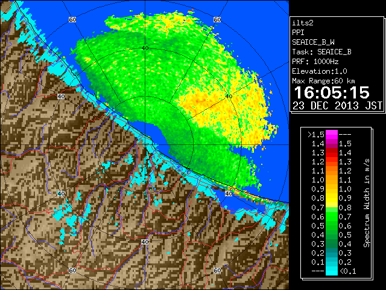Click the radar site at the range-ring center
This screenshot has width=386, height=290.
145,145
